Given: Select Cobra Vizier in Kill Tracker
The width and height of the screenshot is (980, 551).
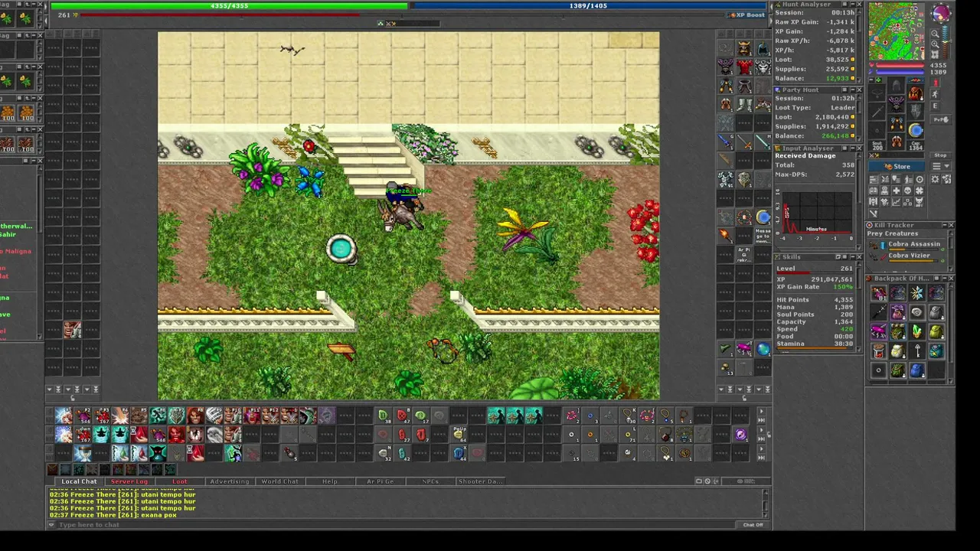Looking at the screenshot, I should [x=909, y=256].
